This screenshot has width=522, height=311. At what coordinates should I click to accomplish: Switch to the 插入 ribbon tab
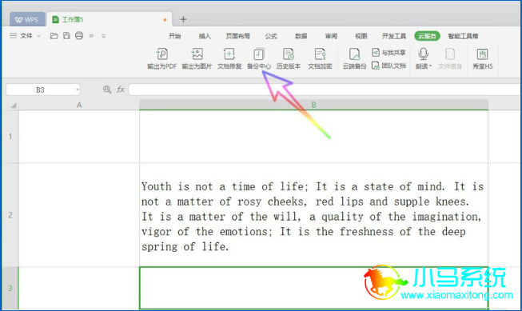point(205,36)
